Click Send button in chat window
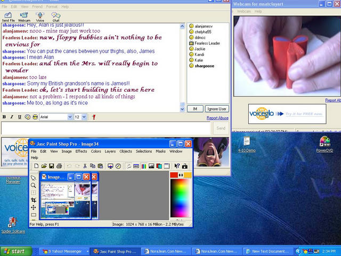This screenshot has width=341, height=256. point(221,128)
